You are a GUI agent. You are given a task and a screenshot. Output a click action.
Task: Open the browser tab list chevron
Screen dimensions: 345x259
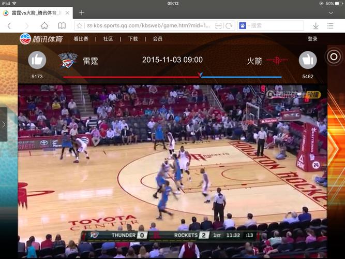[331, 12]
